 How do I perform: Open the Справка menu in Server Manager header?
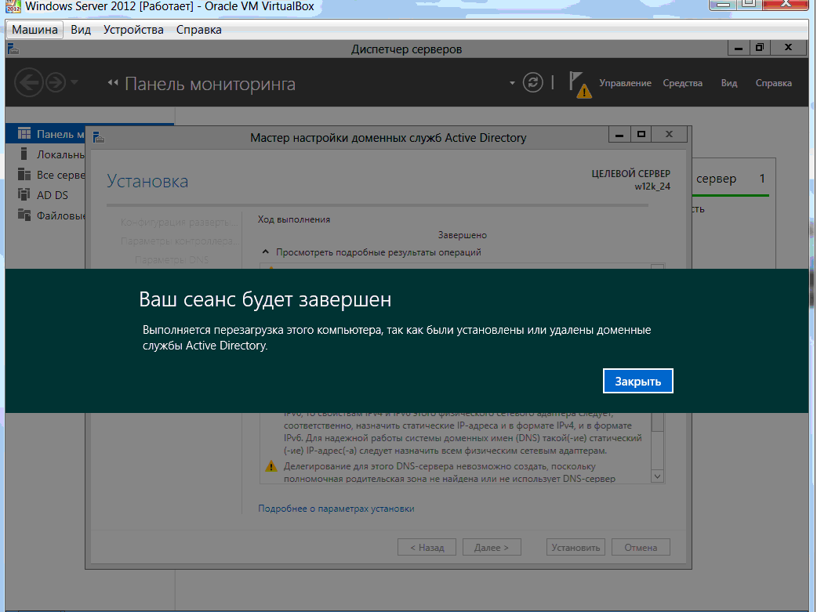[773, 83]
